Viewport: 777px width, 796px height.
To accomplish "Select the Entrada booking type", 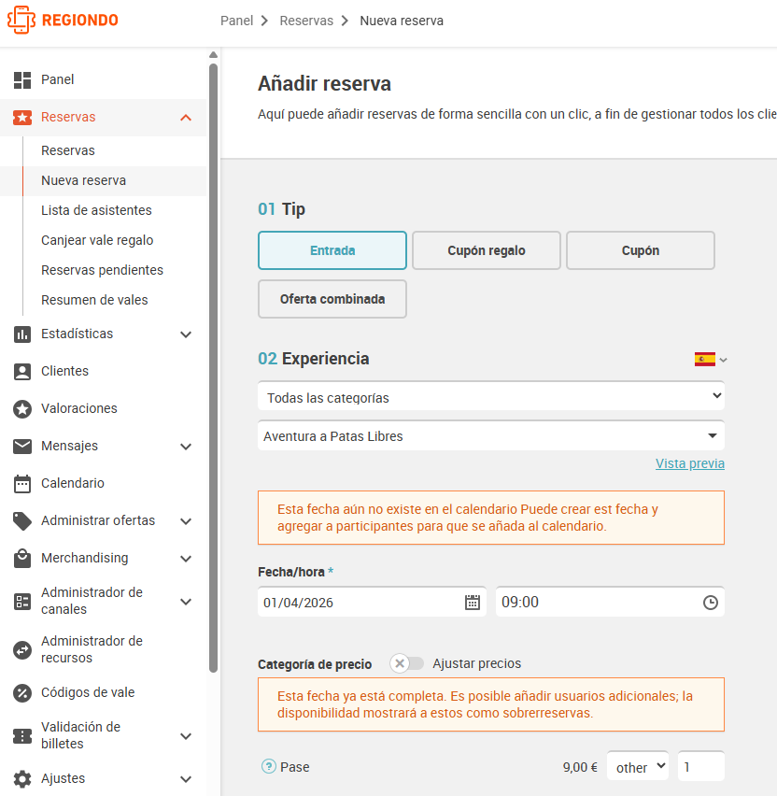I will click(332, 250).
